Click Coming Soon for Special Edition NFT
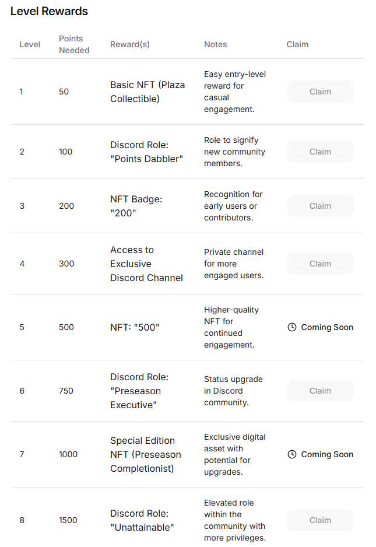 [327, 454]
